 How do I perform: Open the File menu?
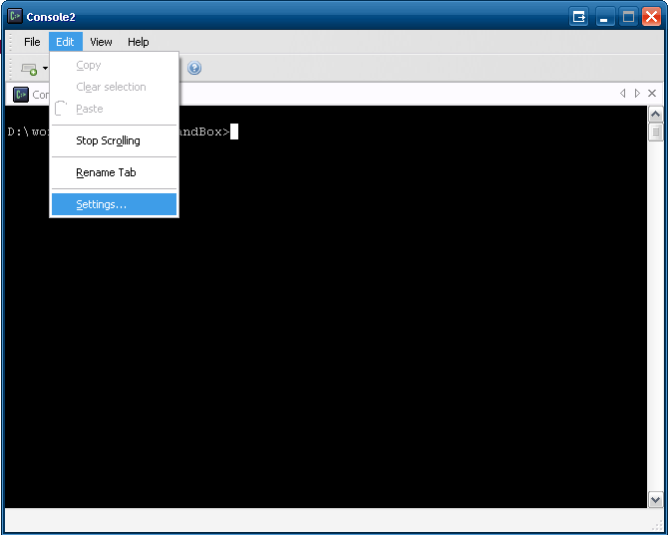(x=32, y=42)
